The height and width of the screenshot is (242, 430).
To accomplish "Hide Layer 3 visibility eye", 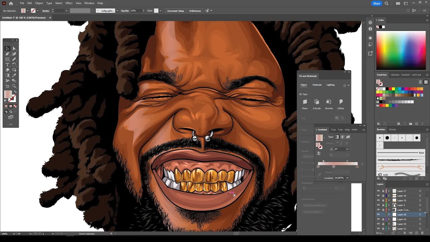I will [x=378, y=205].
